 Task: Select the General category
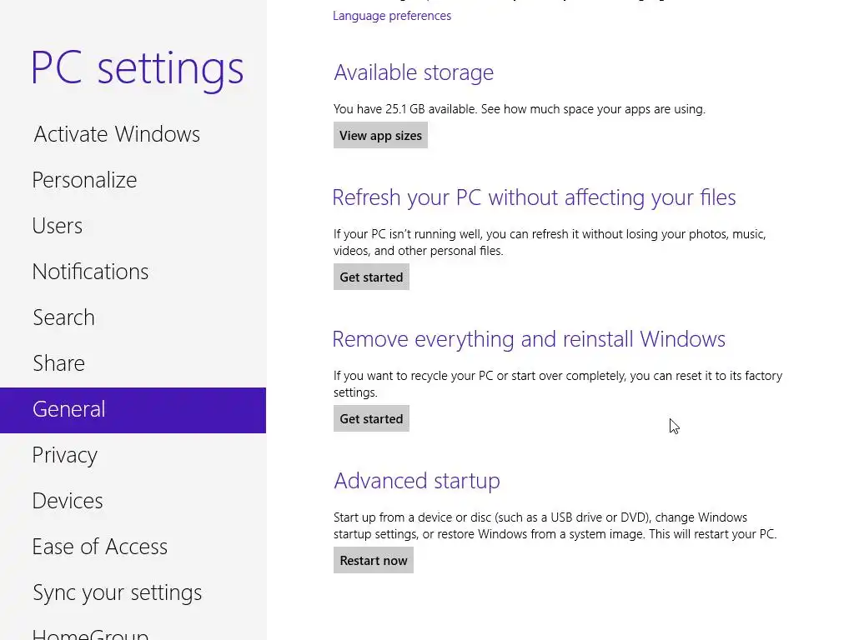click(x=133, y=410)
